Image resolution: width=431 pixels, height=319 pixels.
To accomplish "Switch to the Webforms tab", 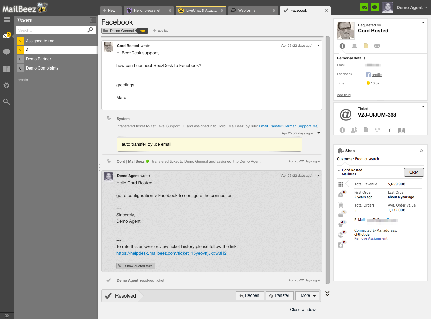I will pos(253,10).
